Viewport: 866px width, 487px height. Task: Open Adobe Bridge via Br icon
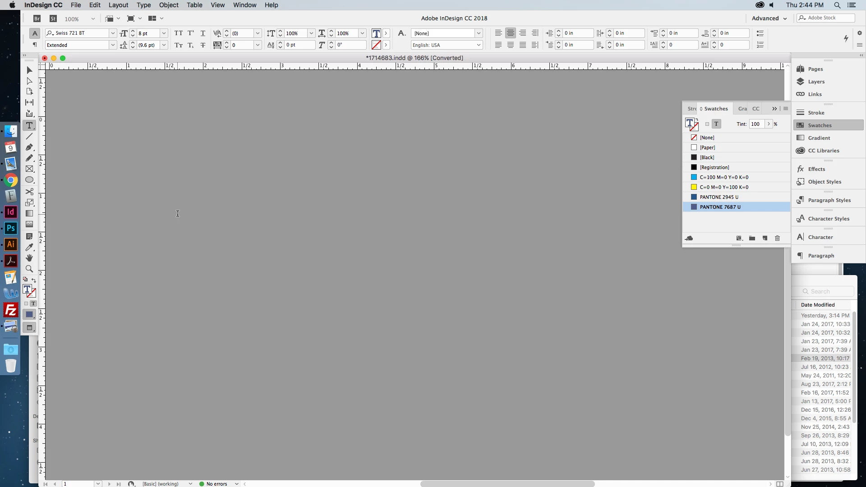pyautogui.click(x=37, y=18)
